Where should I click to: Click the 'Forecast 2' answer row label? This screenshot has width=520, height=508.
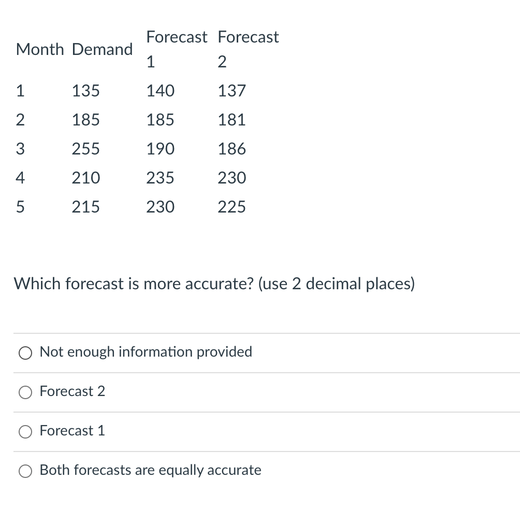pos(72,392)
